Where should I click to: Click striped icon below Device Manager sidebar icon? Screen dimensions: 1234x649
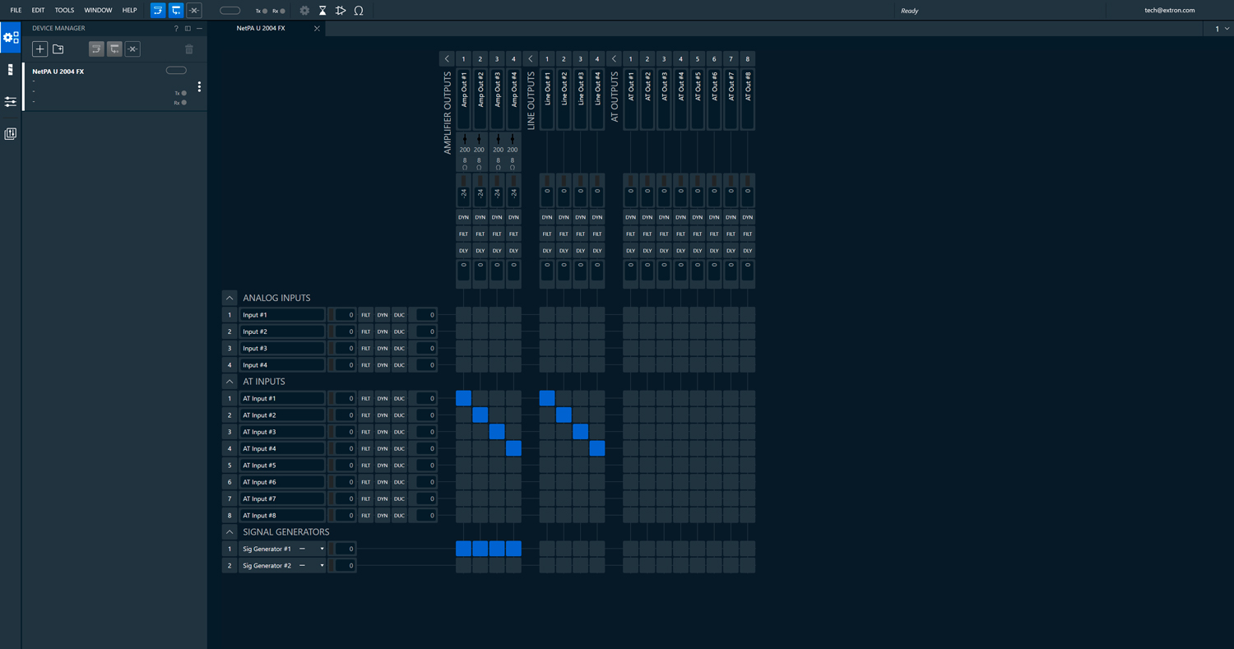coord(11,70)
